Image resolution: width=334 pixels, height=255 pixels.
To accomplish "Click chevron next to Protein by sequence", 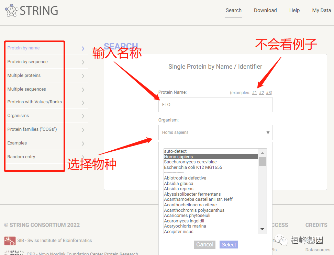I will point(83,62).
